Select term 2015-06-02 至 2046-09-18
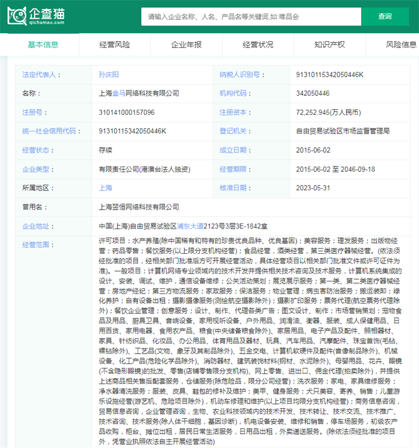Screen dimensions: 419x448 click(336, 169)
